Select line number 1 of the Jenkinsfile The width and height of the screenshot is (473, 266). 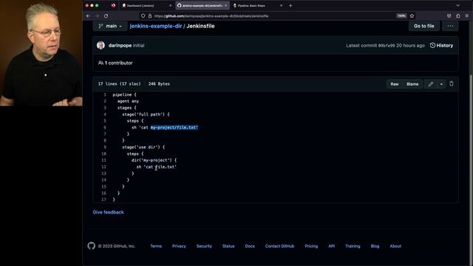105,95
